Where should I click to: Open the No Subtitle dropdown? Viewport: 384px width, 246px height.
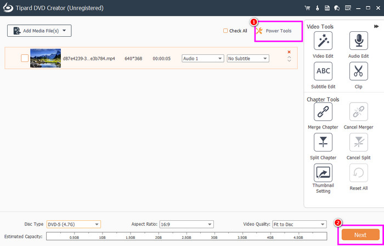pyautogui.click(x=248, y=59)
